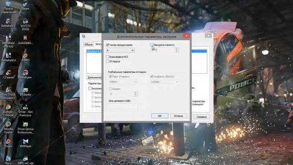
Task: Click the Дополнительные параметры button behind dialog
Action: [95, 77]
